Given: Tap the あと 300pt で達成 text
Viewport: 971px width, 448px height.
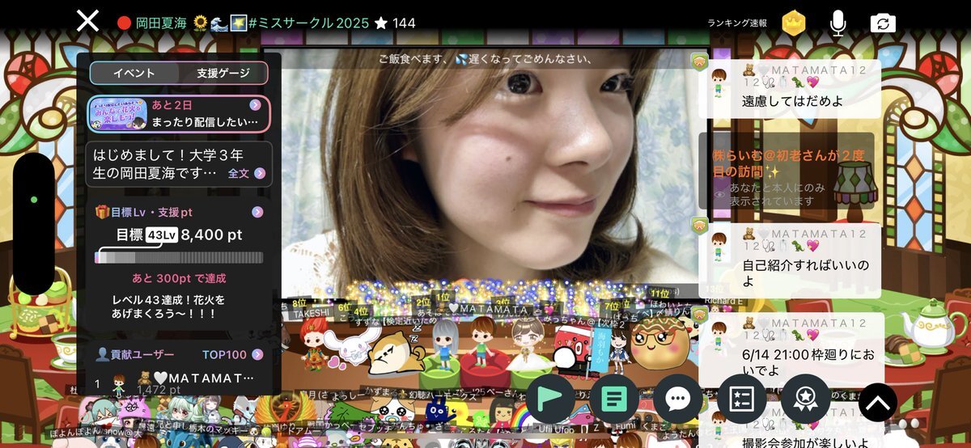Looking at the screenshot, I should (179, 278).
